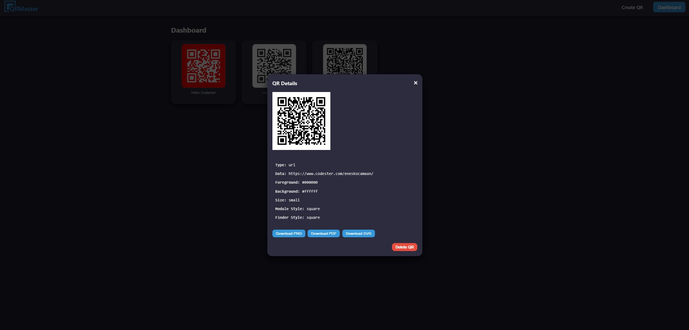This screenshot has width=689, height=330.
Task: Click the Type value url
Action: (x=292, y=165)
